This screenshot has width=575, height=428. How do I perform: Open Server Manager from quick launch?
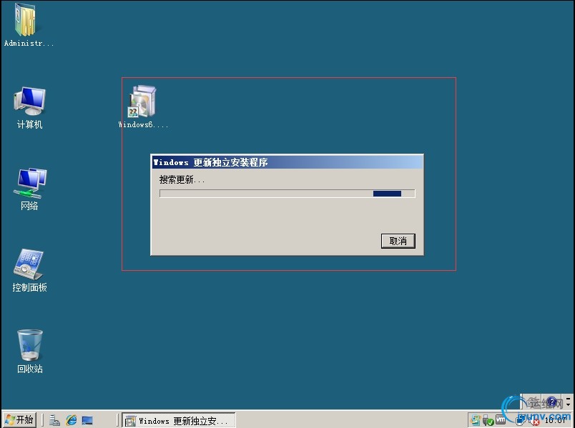(54, 420)
